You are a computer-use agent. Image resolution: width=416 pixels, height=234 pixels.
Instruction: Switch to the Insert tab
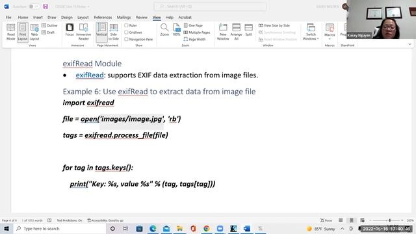point(38,18)
